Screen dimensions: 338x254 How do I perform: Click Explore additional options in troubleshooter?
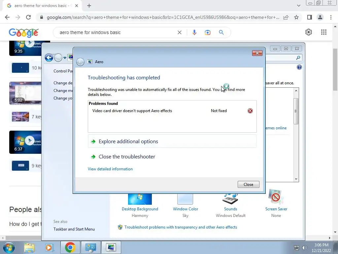tap(172, 142)
